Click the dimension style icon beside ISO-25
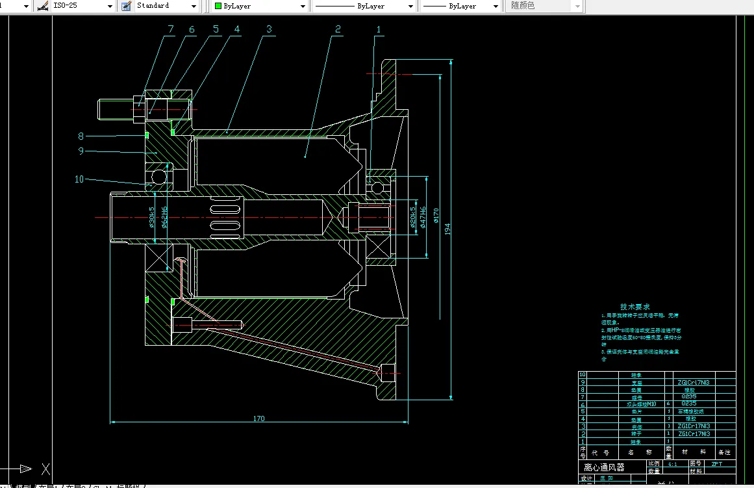 pos(43,6)
